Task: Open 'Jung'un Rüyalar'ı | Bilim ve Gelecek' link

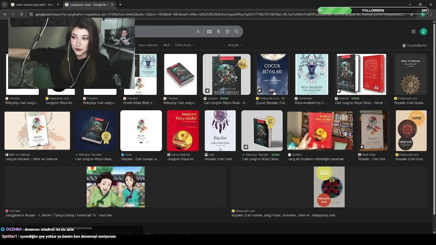Action: (x=32, y=159)
